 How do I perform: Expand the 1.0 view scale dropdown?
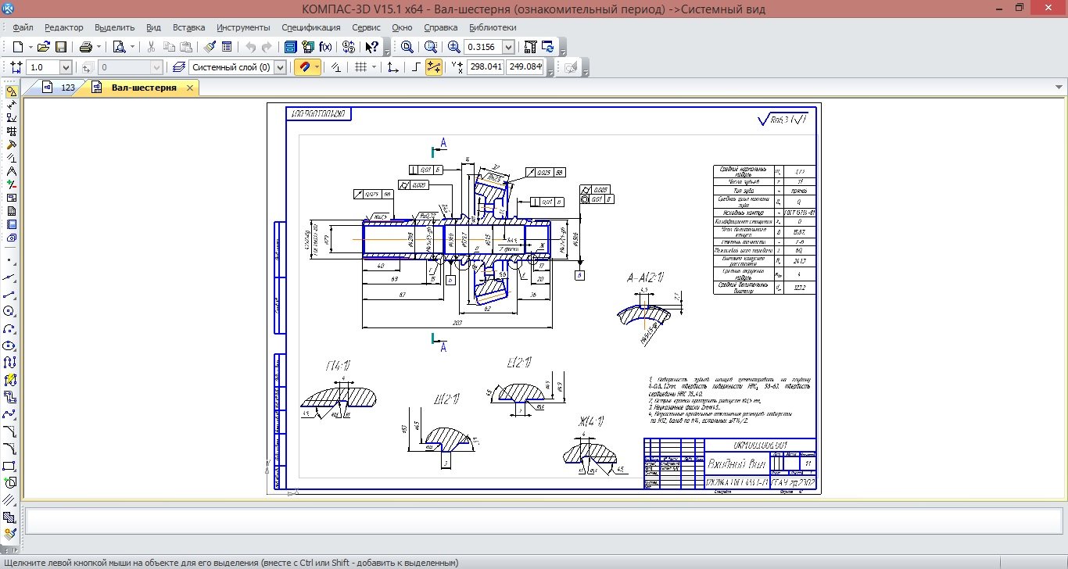(65, 67)
